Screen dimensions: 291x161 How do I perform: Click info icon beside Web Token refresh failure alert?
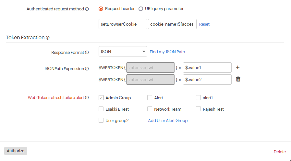point(87,97)
